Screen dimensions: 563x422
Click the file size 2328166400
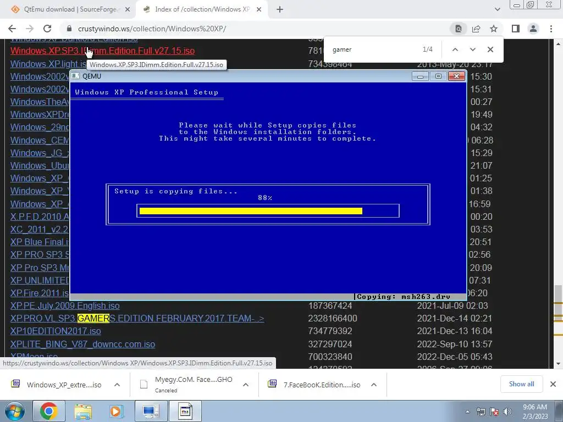[x=333, y=318]
